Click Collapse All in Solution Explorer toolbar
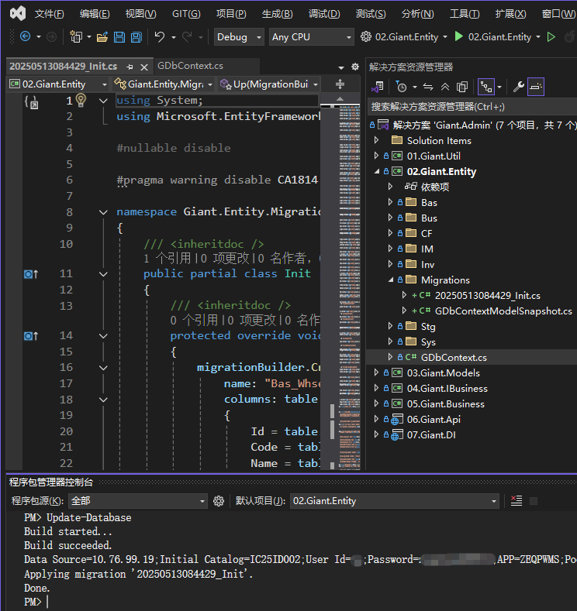 (444, 87)
